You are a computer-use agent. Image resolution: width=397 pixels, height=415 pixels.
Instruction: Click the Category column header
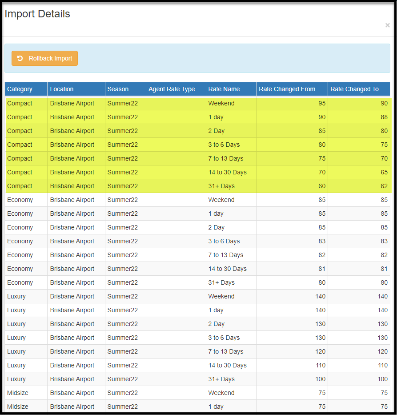[x=26, y=89]
